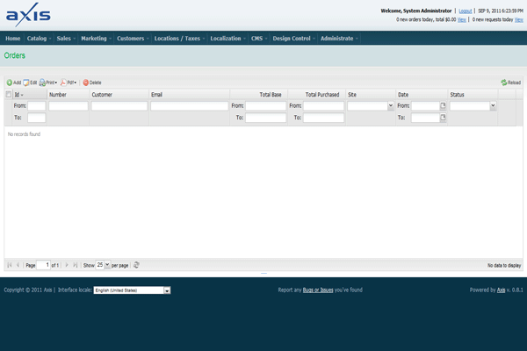Open the Print menu in toolbar

(x=48, y=82)
